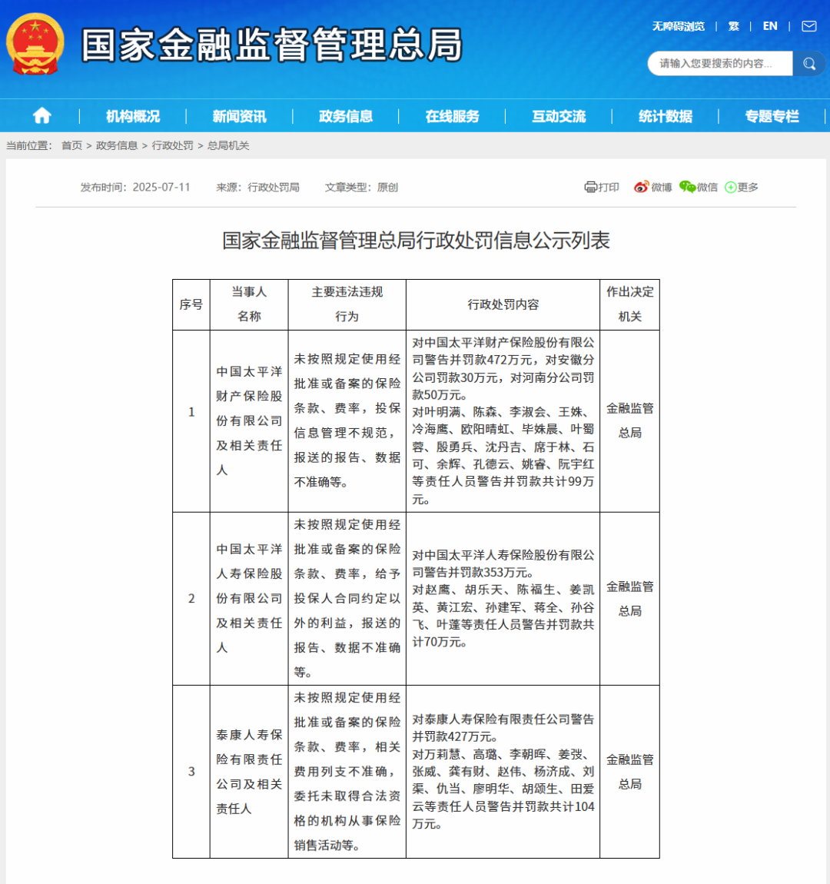830x884 pixels.
Task: Go to 政务信息 in the breadcrumb
Action: click(117, 145)
